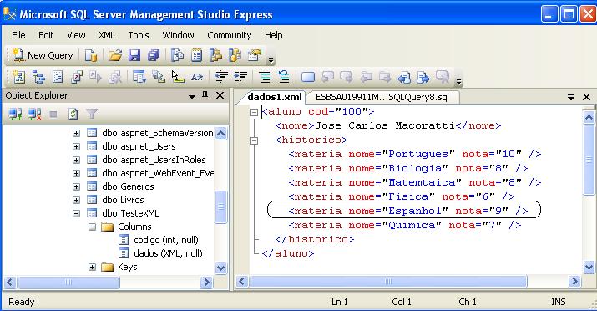Click the Stop square icon in Object Explorer
597x311 pixels.
[x=53, y=114]
